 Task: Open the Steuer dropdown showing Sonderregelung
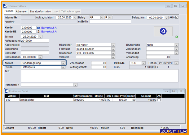[x=63, y=63]
